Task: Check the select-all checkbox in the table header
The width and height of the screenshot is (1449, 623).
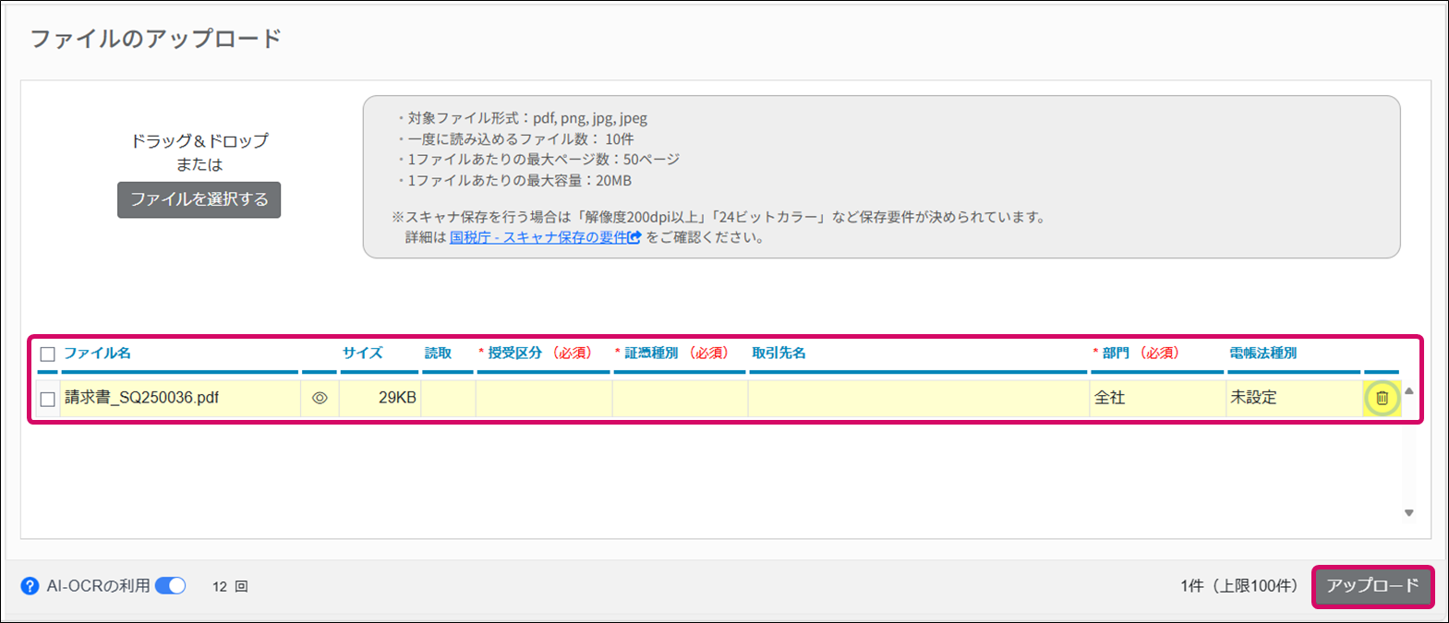Action: coord(48,353)
